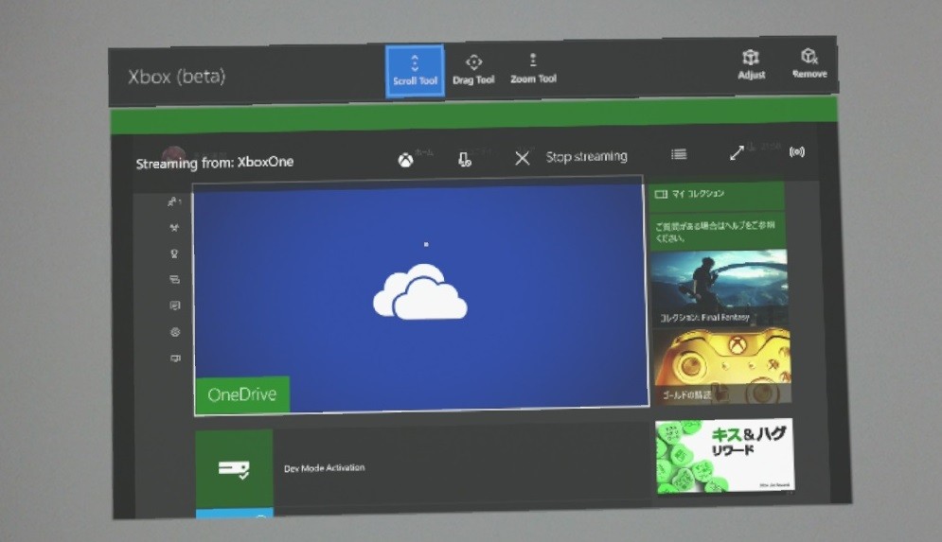
Task: Click the controller icon in streaming bar
Action: (x=465, y=159)
